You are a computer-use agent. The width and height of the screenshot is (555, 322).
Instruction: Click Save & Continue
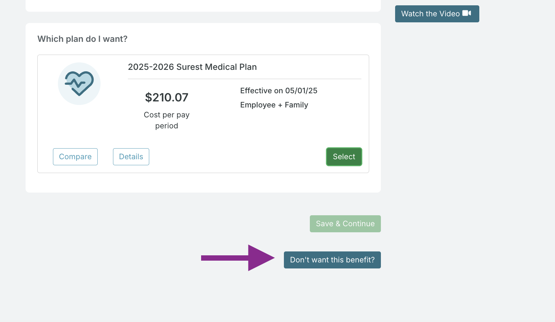coord(345,224)
